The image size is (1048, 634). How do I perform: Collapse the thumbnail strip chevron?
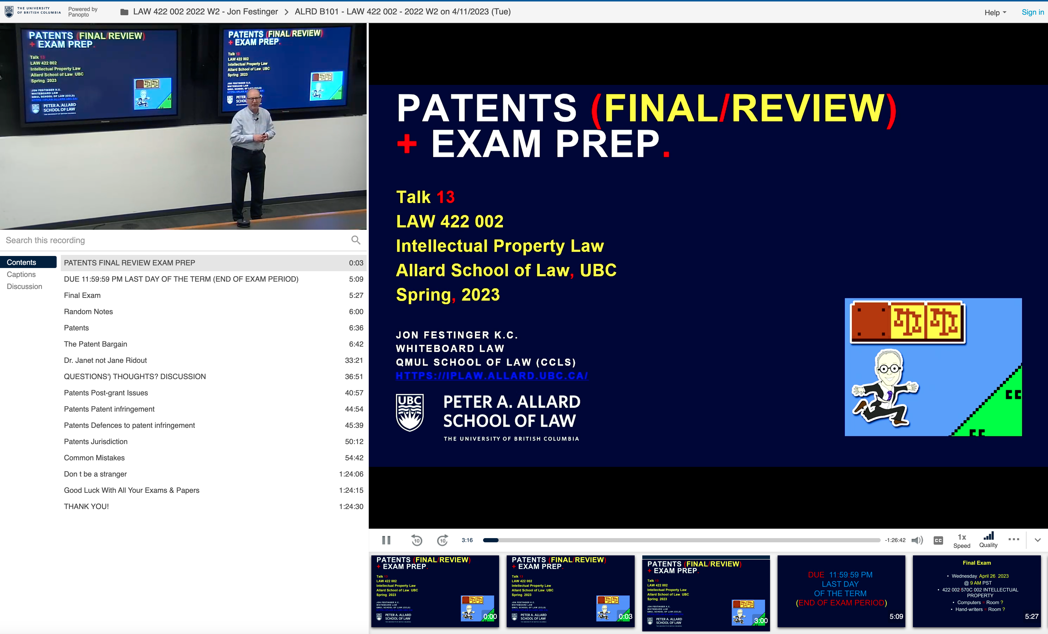click(x=1037, y=540)
